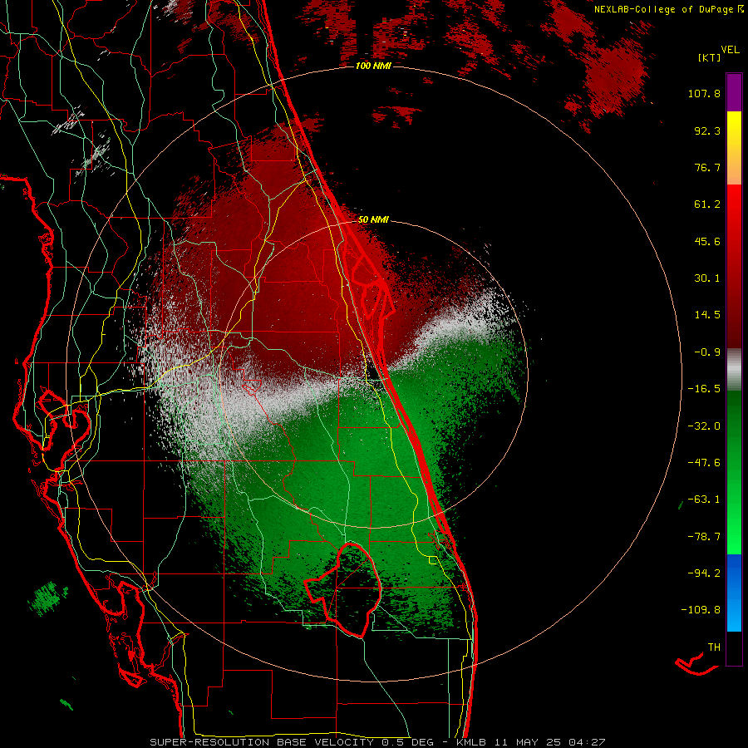Pick the gray near-zero segment of color bar
This screenshot has height=748, width=748.
pos(734,370)
